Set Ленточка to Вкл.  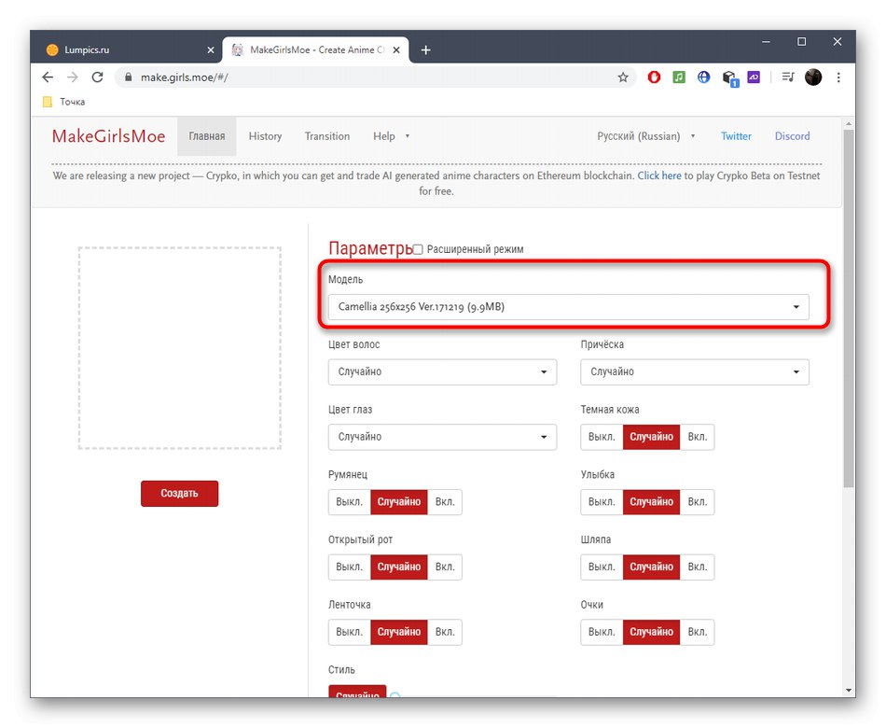(x=445, y=633)
